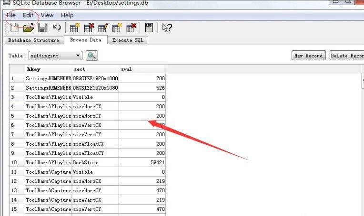Save changes with the floppy disk icon
This screenshot has height=216, width=364.
[42, 28]
